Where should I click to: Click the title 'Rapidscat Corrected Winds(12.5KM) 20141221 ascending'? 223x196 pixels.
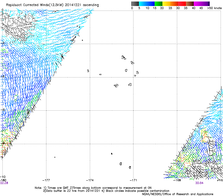click(x=52, y=5)
